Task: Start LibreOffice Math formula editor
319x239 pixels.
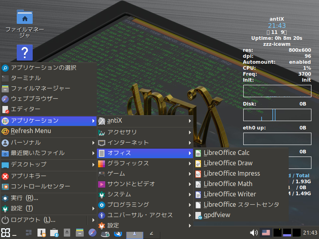Action: coord(241,184)
